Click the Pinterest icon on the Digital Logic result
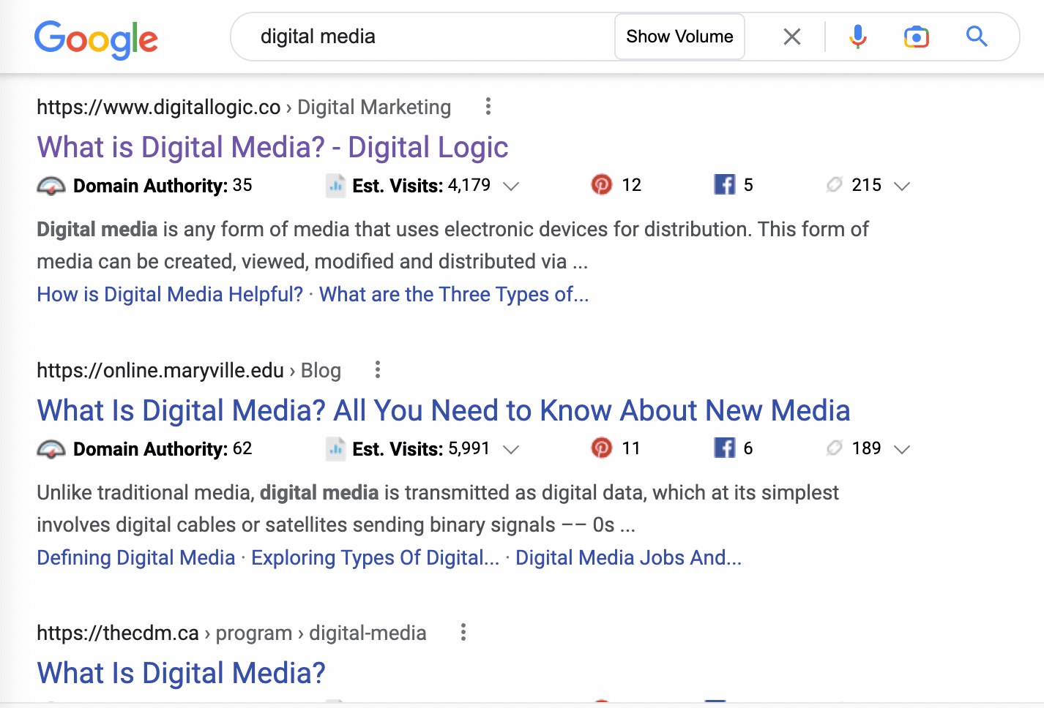Screen dimensions: 1044x708 click(602, 184)
